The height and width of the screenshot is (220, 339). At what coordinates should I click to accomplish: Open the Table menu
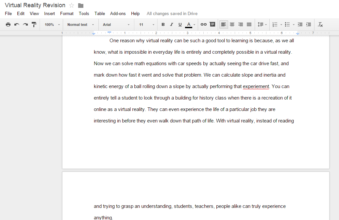100,13
